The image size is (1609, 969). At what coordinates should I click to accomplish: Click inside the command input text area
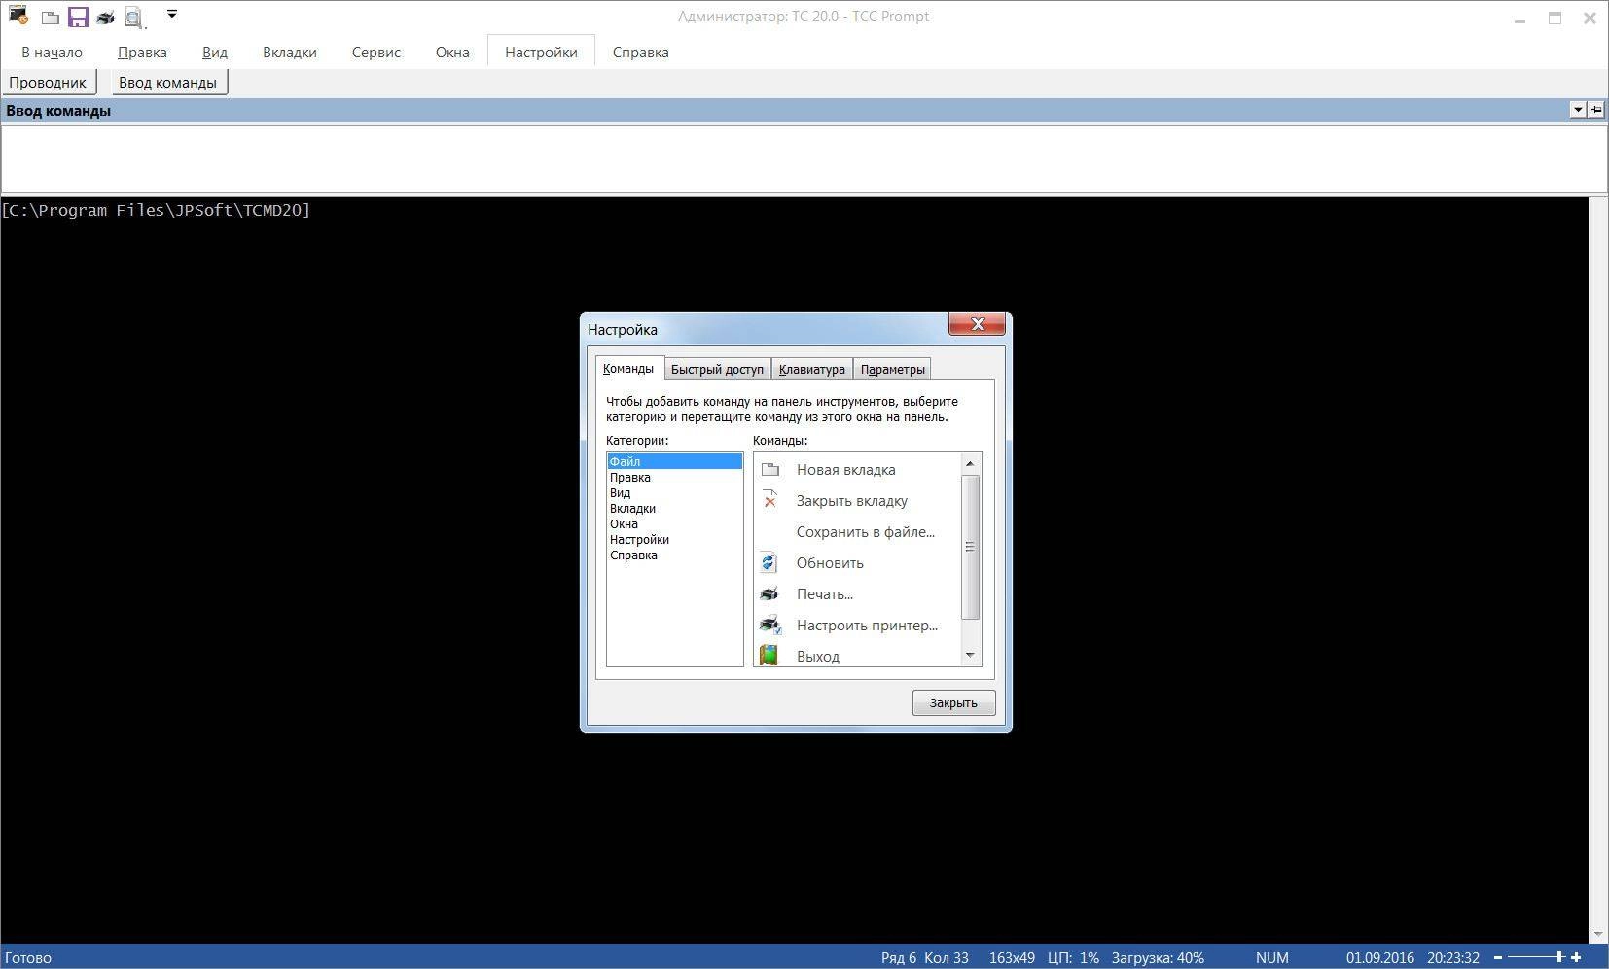pos(804,159)
